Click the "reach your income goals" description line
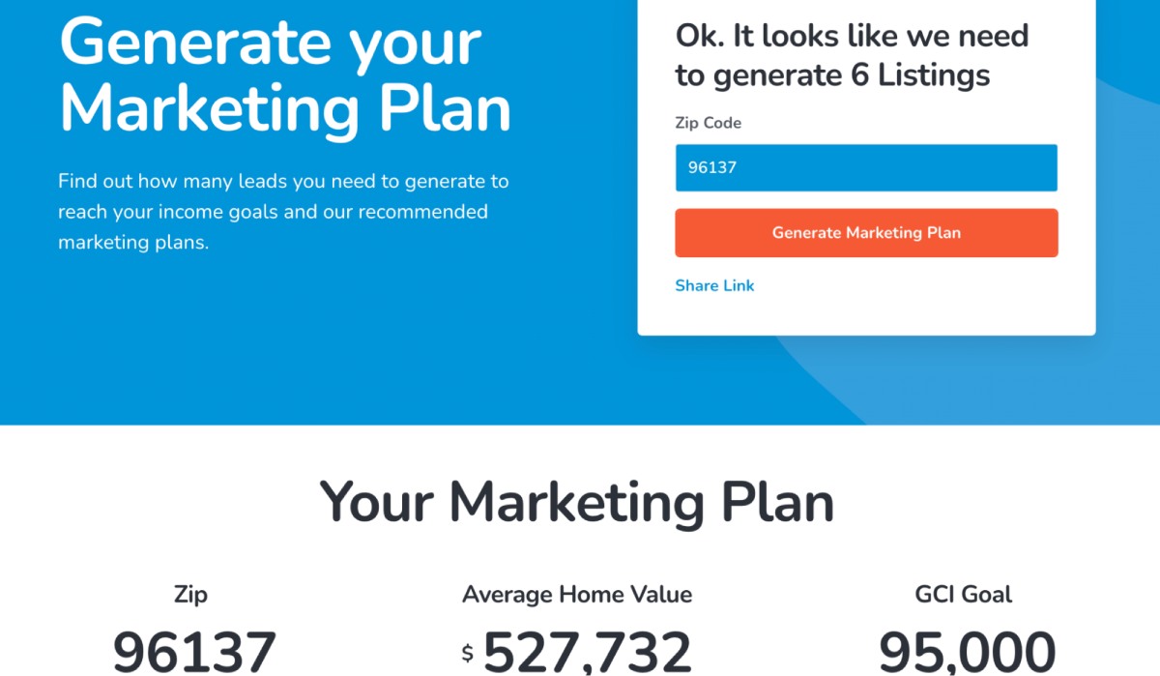Screen dimensions: 1160x676 tap(273, 212)
